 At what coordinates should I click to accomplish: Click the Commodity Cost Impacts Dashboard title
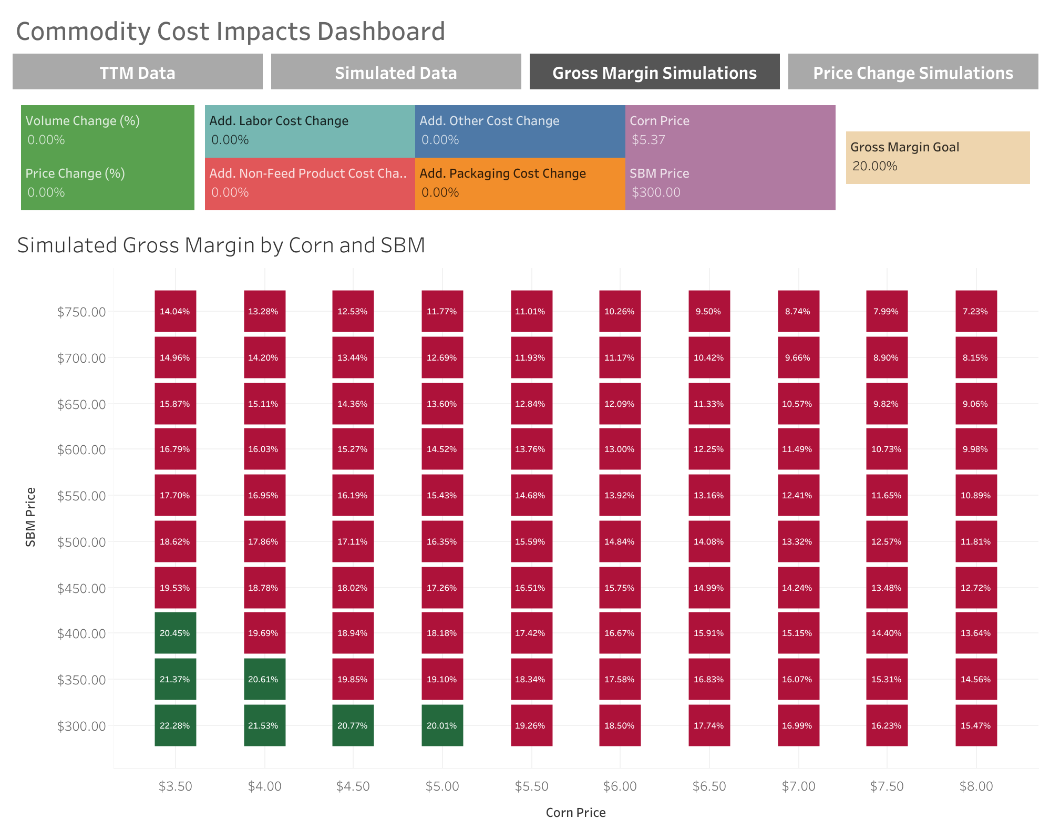click(x=231, y=31)
